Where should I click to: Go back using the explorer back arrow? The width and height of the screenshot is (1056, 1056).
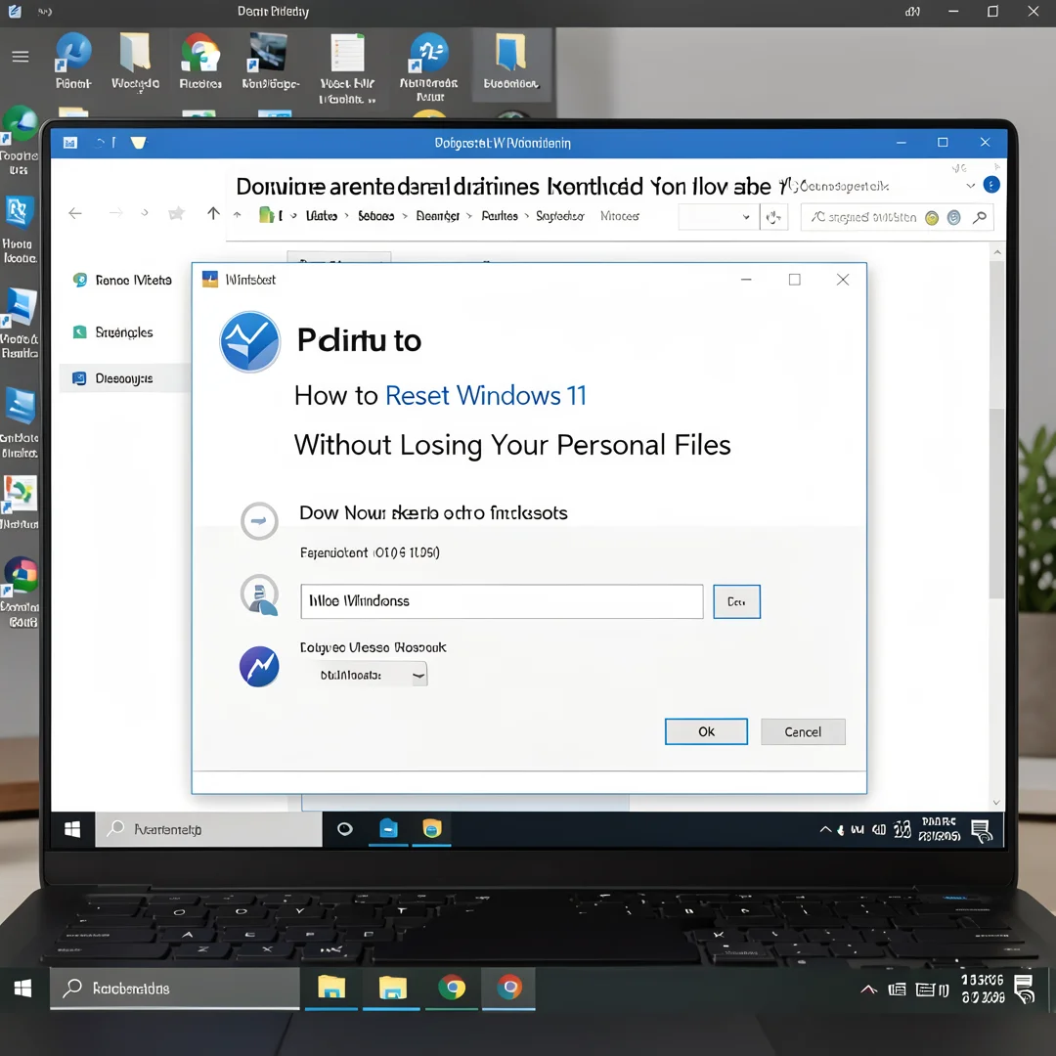75,213
